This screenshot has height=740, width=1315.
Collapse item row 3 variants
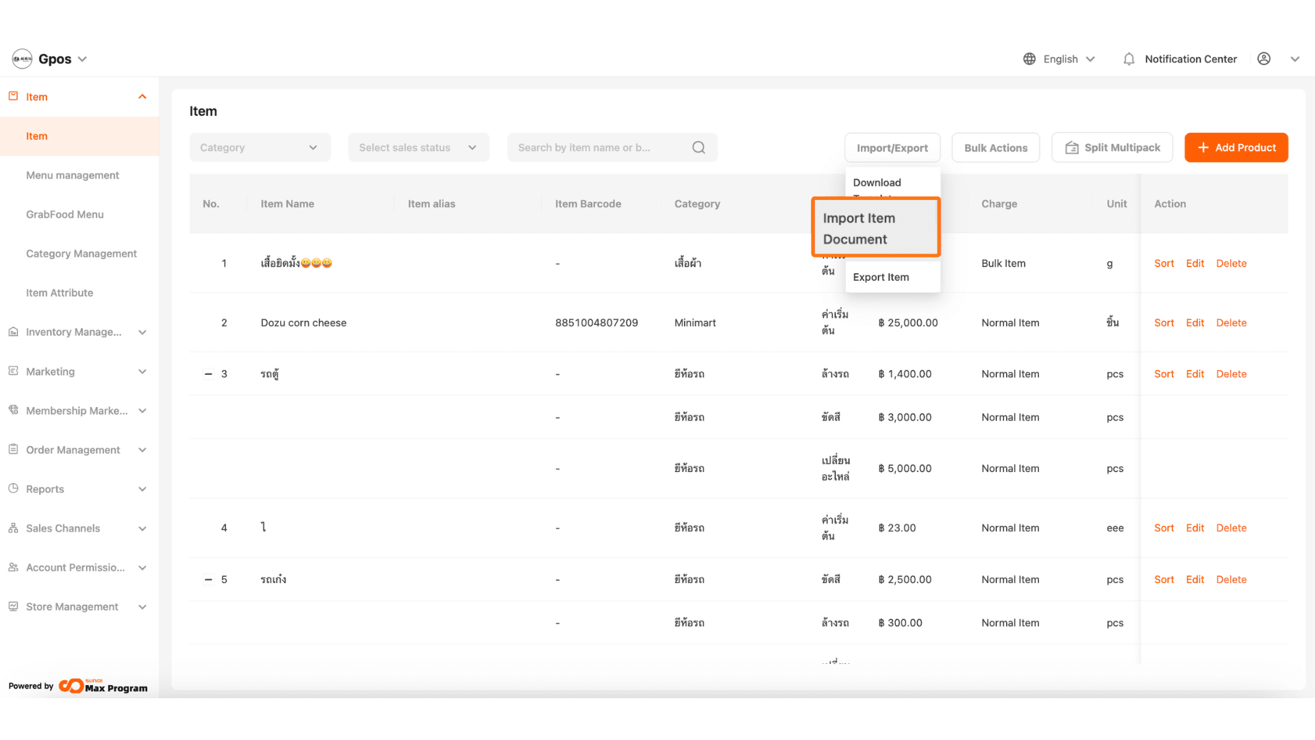pos(208,374)
